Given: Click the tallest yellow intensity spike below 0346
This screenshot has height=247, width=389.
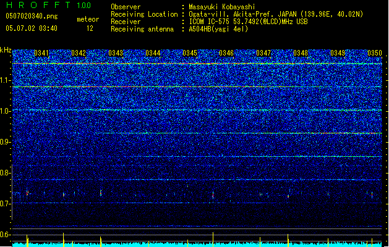Looking at the screenshot, I should 213,240.
